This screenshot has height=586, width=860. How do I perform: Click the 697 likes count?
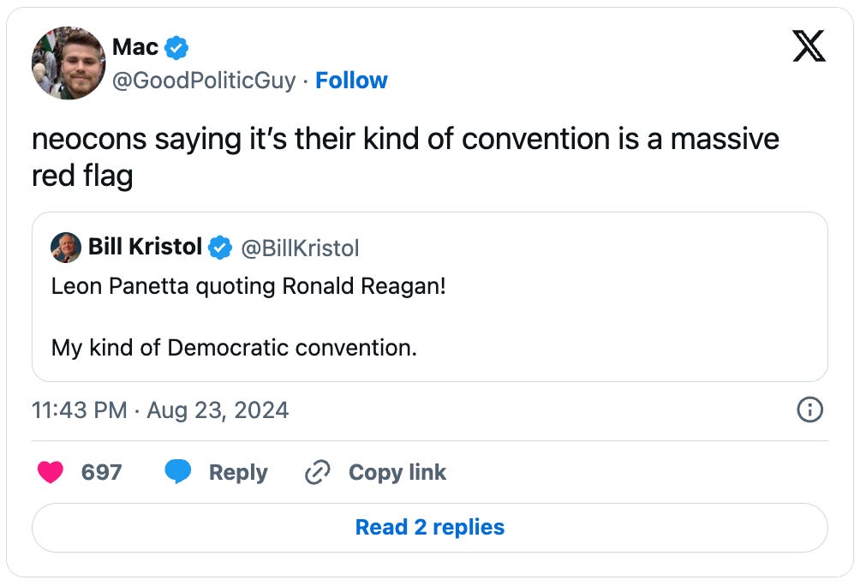pyautogui.click(x=101, y=472)
